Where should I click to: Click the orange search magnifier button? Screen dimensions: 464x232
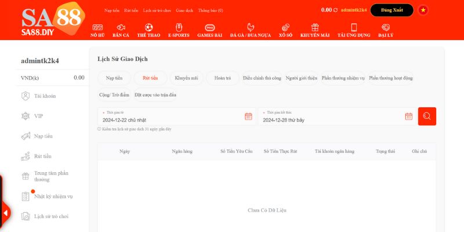(427, 116)
